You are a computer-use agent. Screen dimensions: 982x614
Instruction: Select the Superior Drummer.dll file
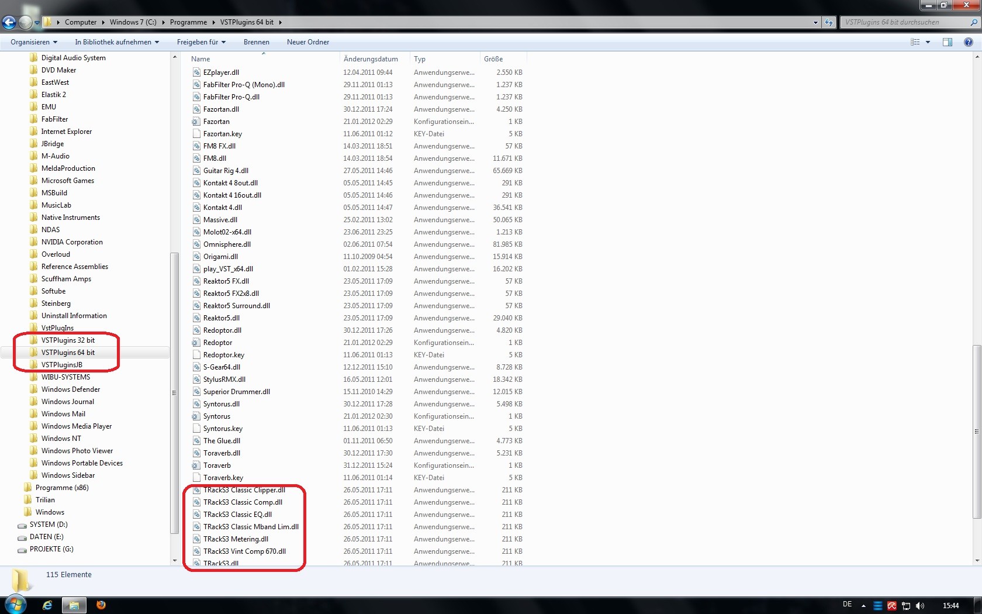(237, 392)
